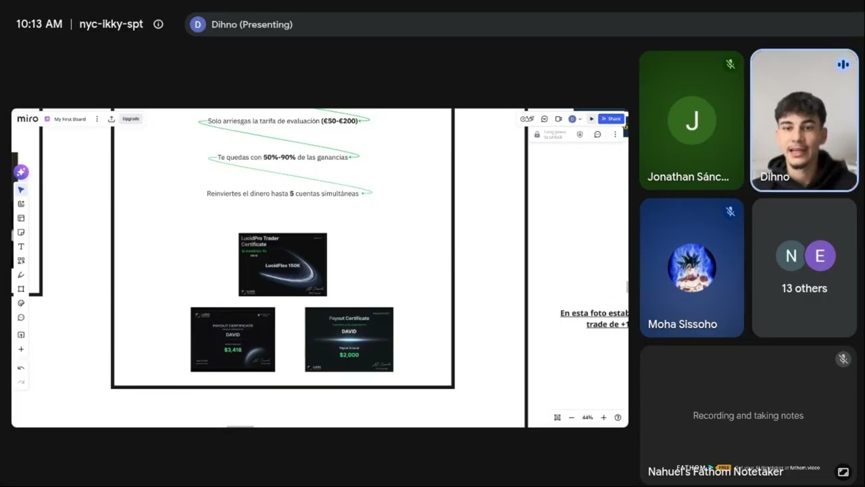Select text Solo arriesgas la tarifa de evaluación
This screenshot has height=487, width=865.
coord(282,121)
